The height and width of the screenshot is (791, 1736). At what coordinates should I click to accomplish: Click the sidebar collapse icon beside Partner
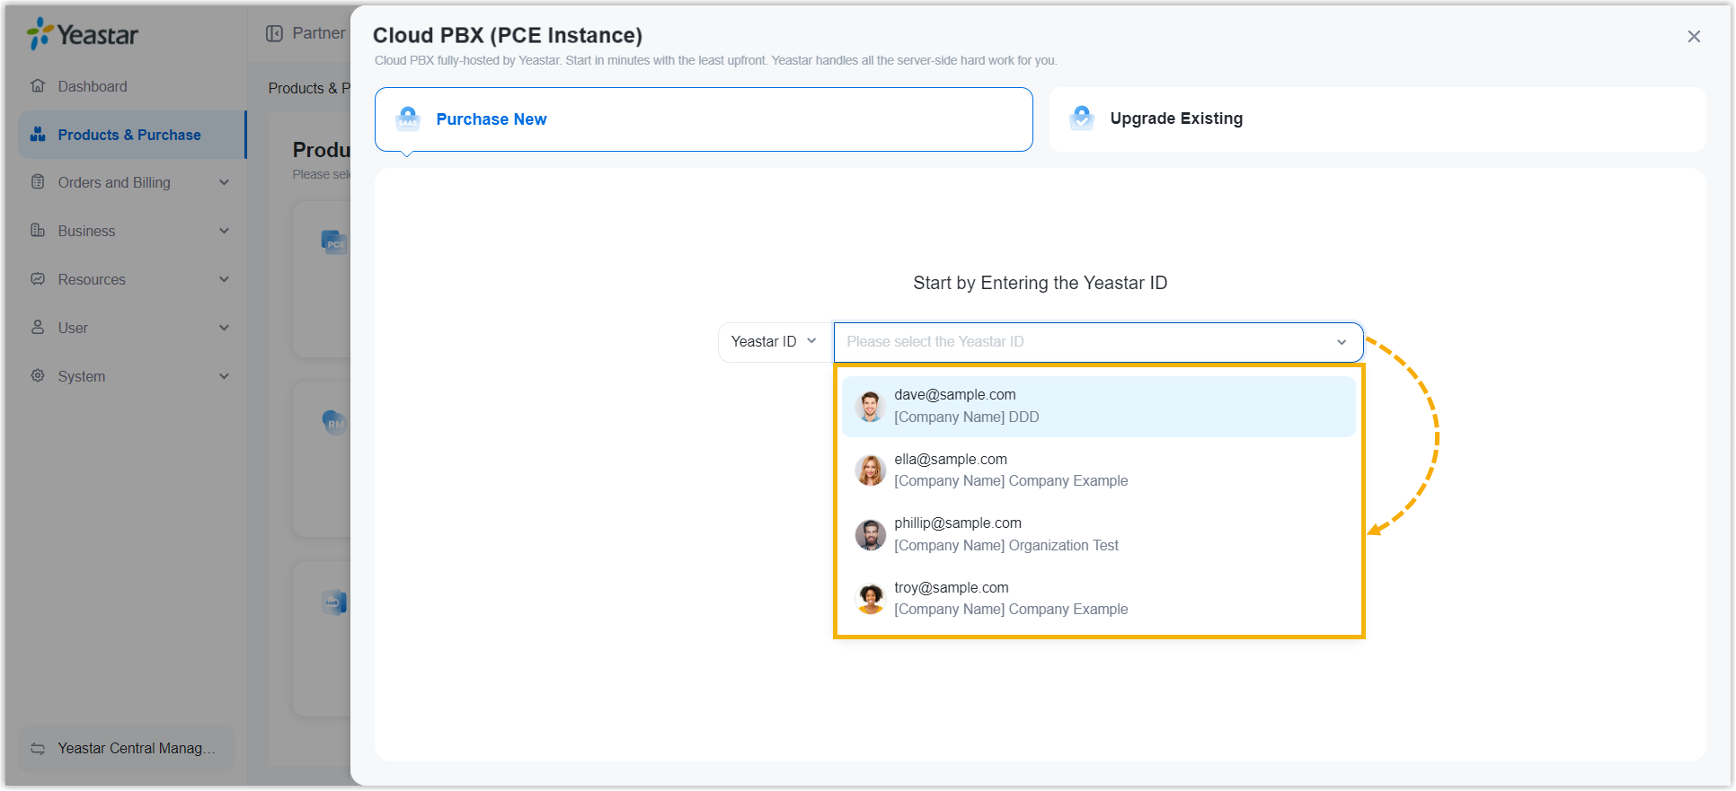tap(274, 33)
